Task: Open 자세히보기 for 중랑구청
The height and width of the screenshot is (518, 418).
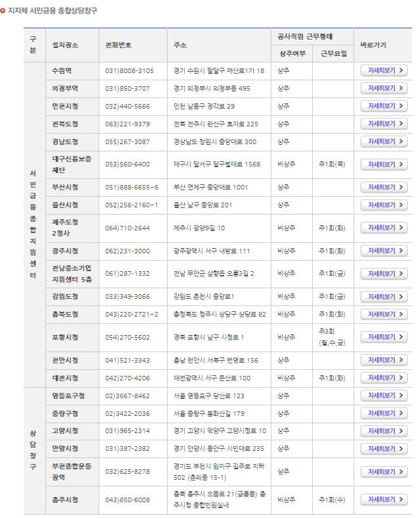Action: click(x=384, y=413)
